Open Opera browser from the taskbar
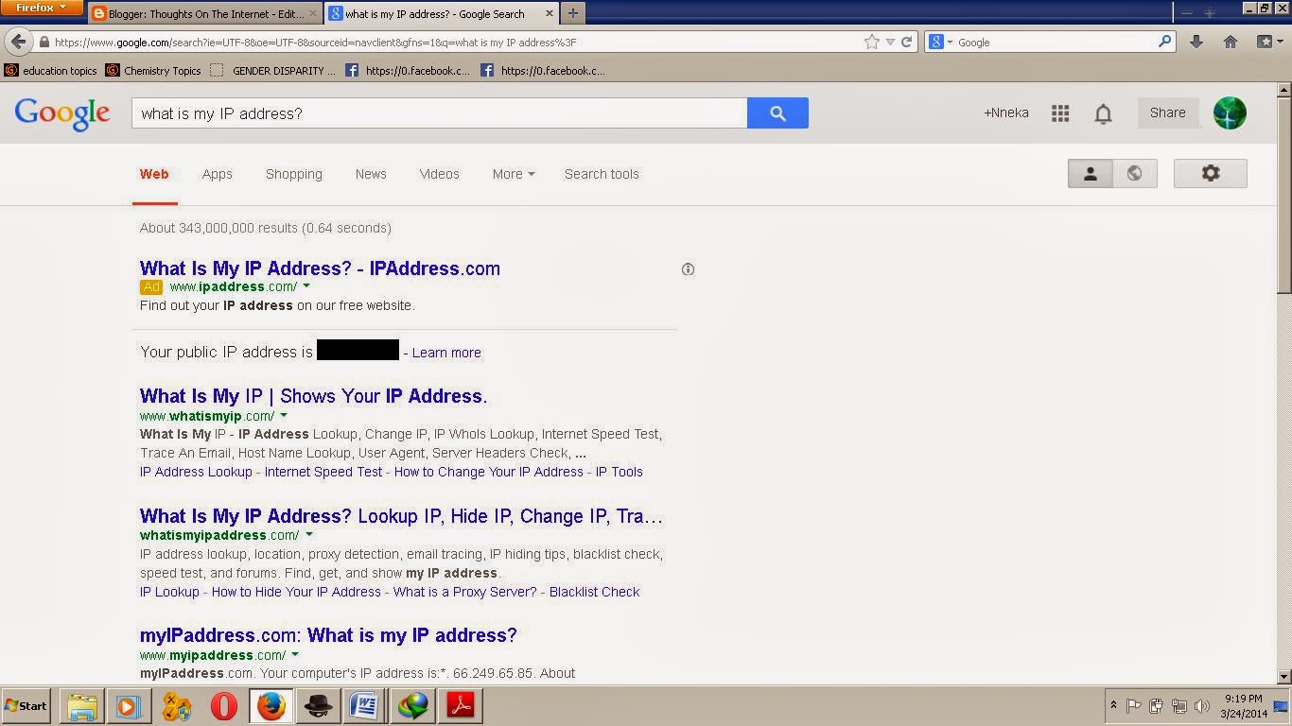1292x726 pixels. coord(223,706)
